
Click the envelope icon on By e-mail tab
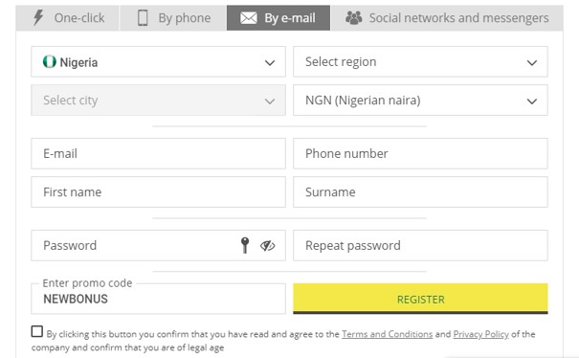coord(249,18)
